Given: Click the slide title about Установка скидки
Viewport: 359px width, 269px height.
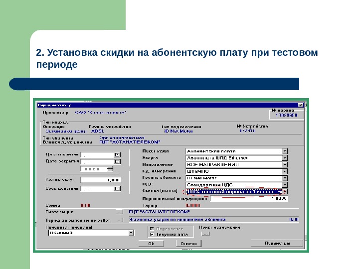Looking at the screenshot, I should pyautogui.click(x=177, y=58).
